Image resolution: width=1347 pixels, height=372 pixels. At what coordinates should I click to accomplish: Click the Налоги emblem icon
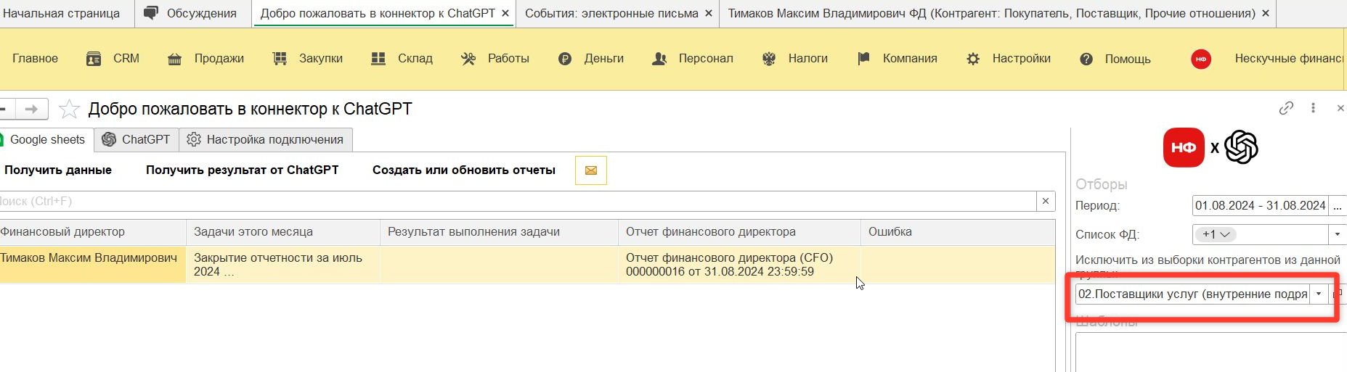769,59
